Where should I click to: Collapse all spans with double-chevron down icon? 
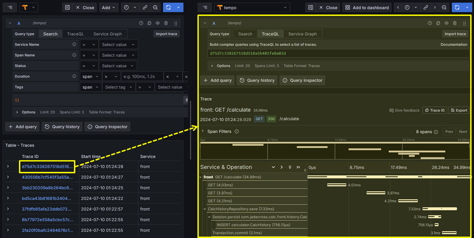pyautogui.click(x=290, y=167)
